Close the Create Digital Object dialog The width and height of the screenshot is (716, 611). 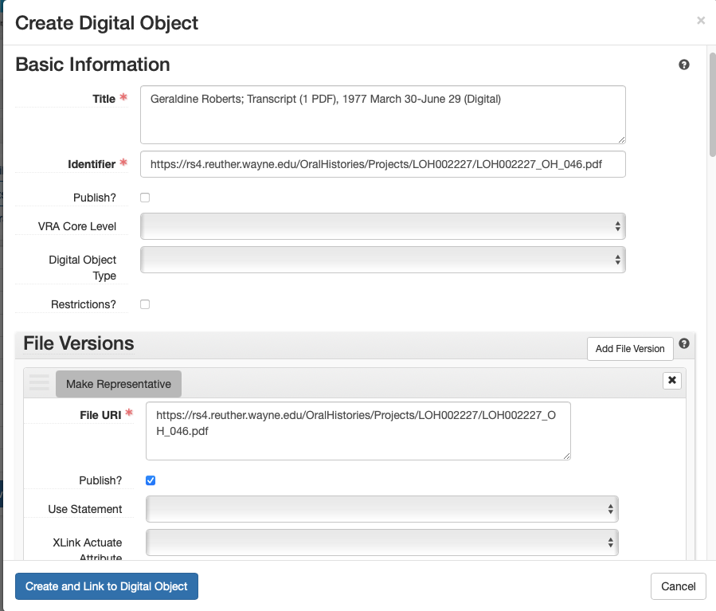point(700,21)
